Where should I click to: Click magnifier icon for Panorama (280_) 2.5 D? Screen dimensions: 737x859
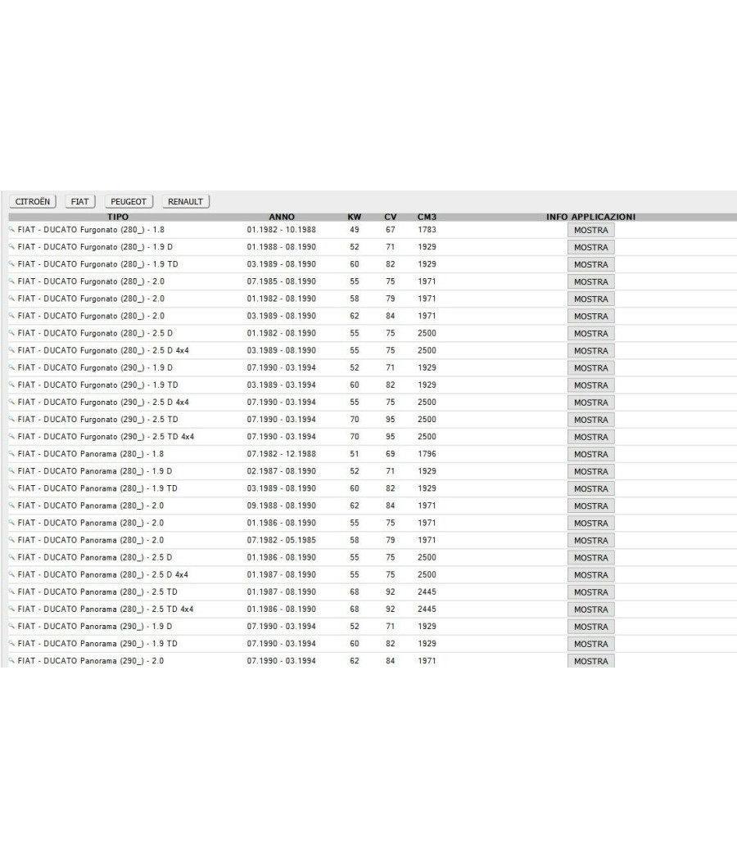click(x=11, y=557)
